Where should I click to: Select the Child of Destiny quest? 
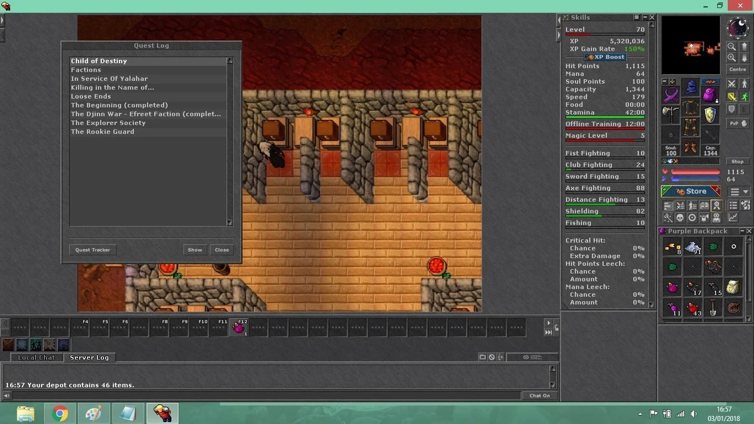pos(148,61)
